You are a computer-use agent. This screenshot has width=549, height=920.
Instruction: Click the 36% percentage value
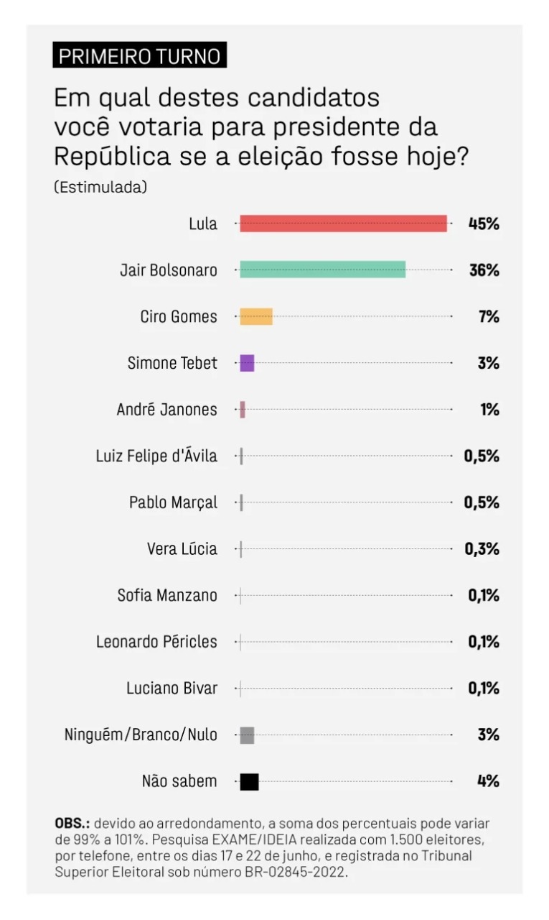[x=483, y=270]
